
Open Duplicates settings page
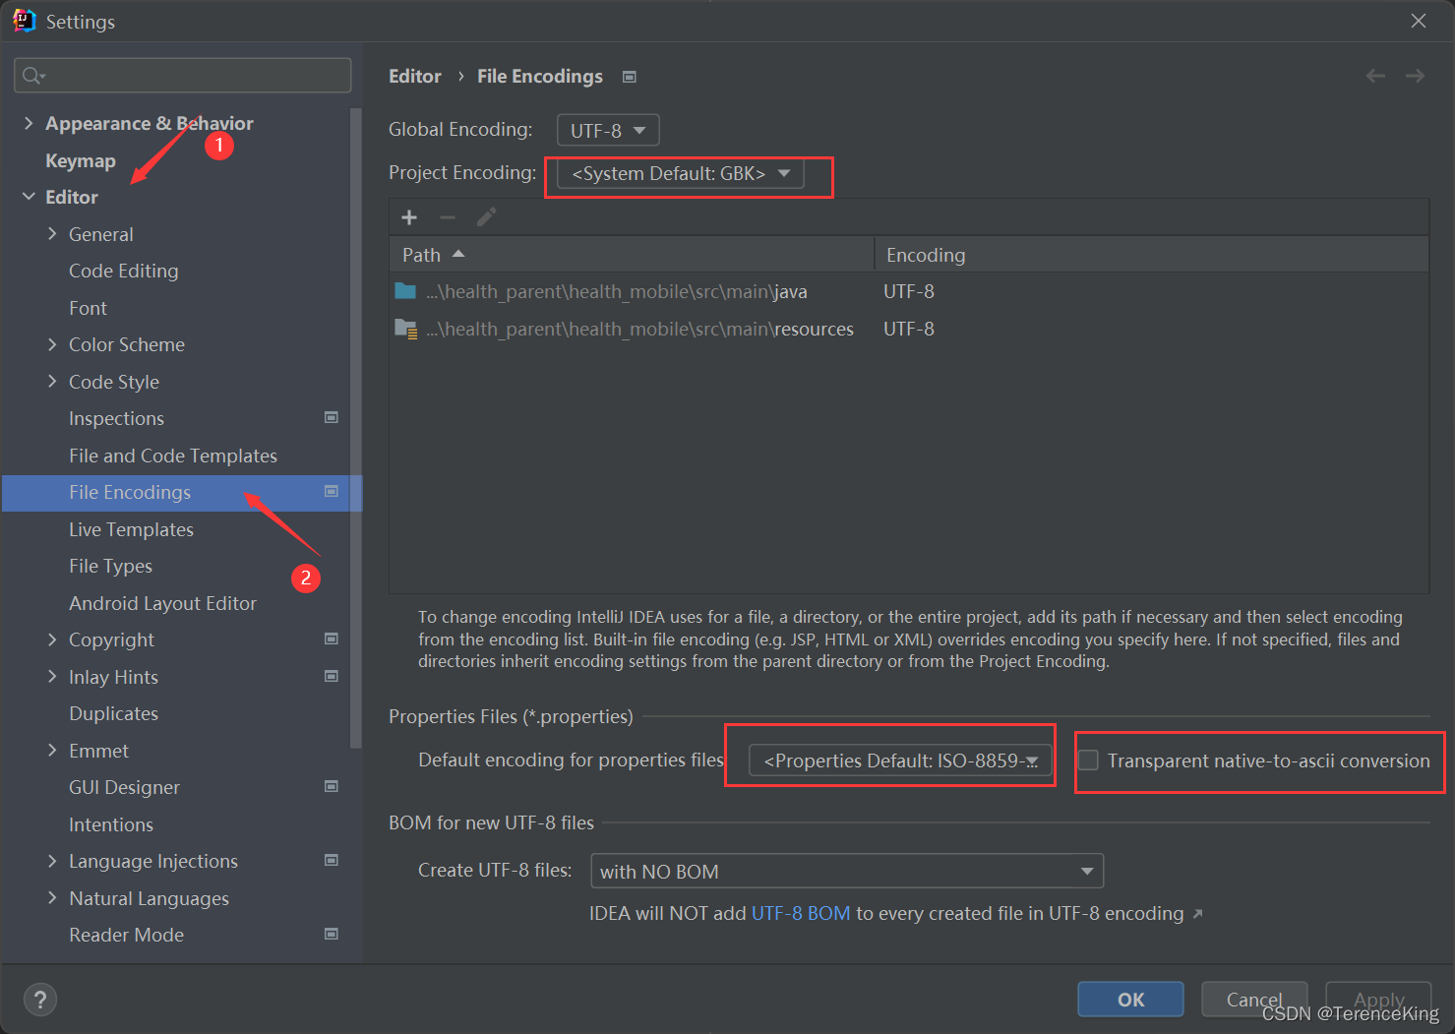(113, 713)
